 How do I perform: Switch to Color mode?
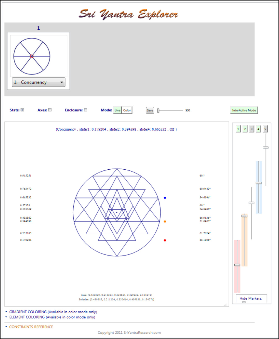[x=127, y=110]
